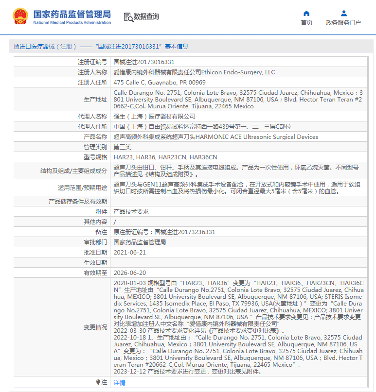The width and height of the screenshot is (376, 392).
Task: Click the 变更情况 row label
Action: point(95,327)
